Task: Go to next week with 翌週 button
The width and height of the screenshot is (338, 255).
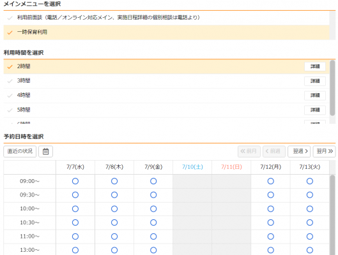Action: (x=300, y=151)
